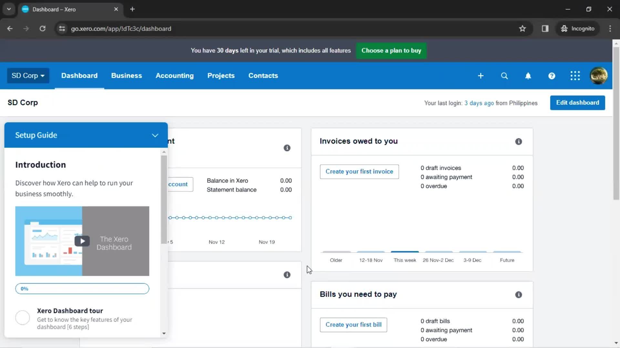Click the Incognito indicator
The height and width of the screenshot is (348, 620).
pos(578,28)
